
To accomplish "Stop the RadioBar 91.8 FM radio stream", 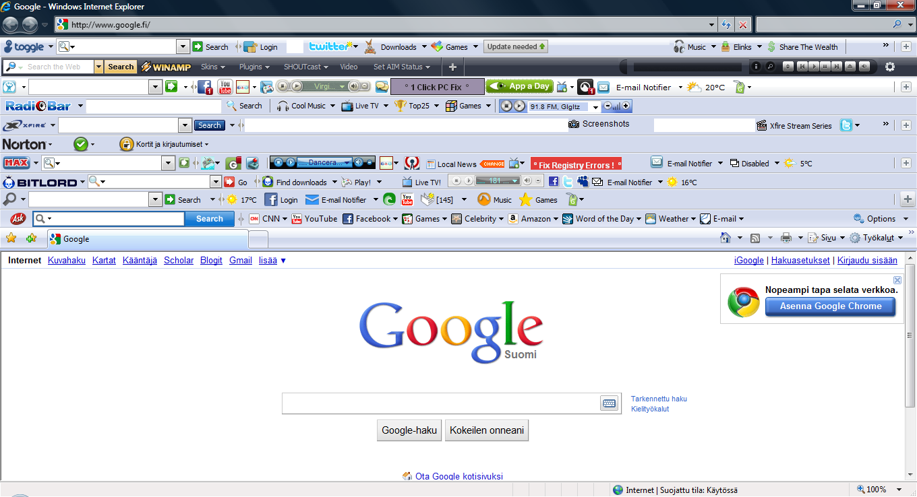I will click(506, 106).
